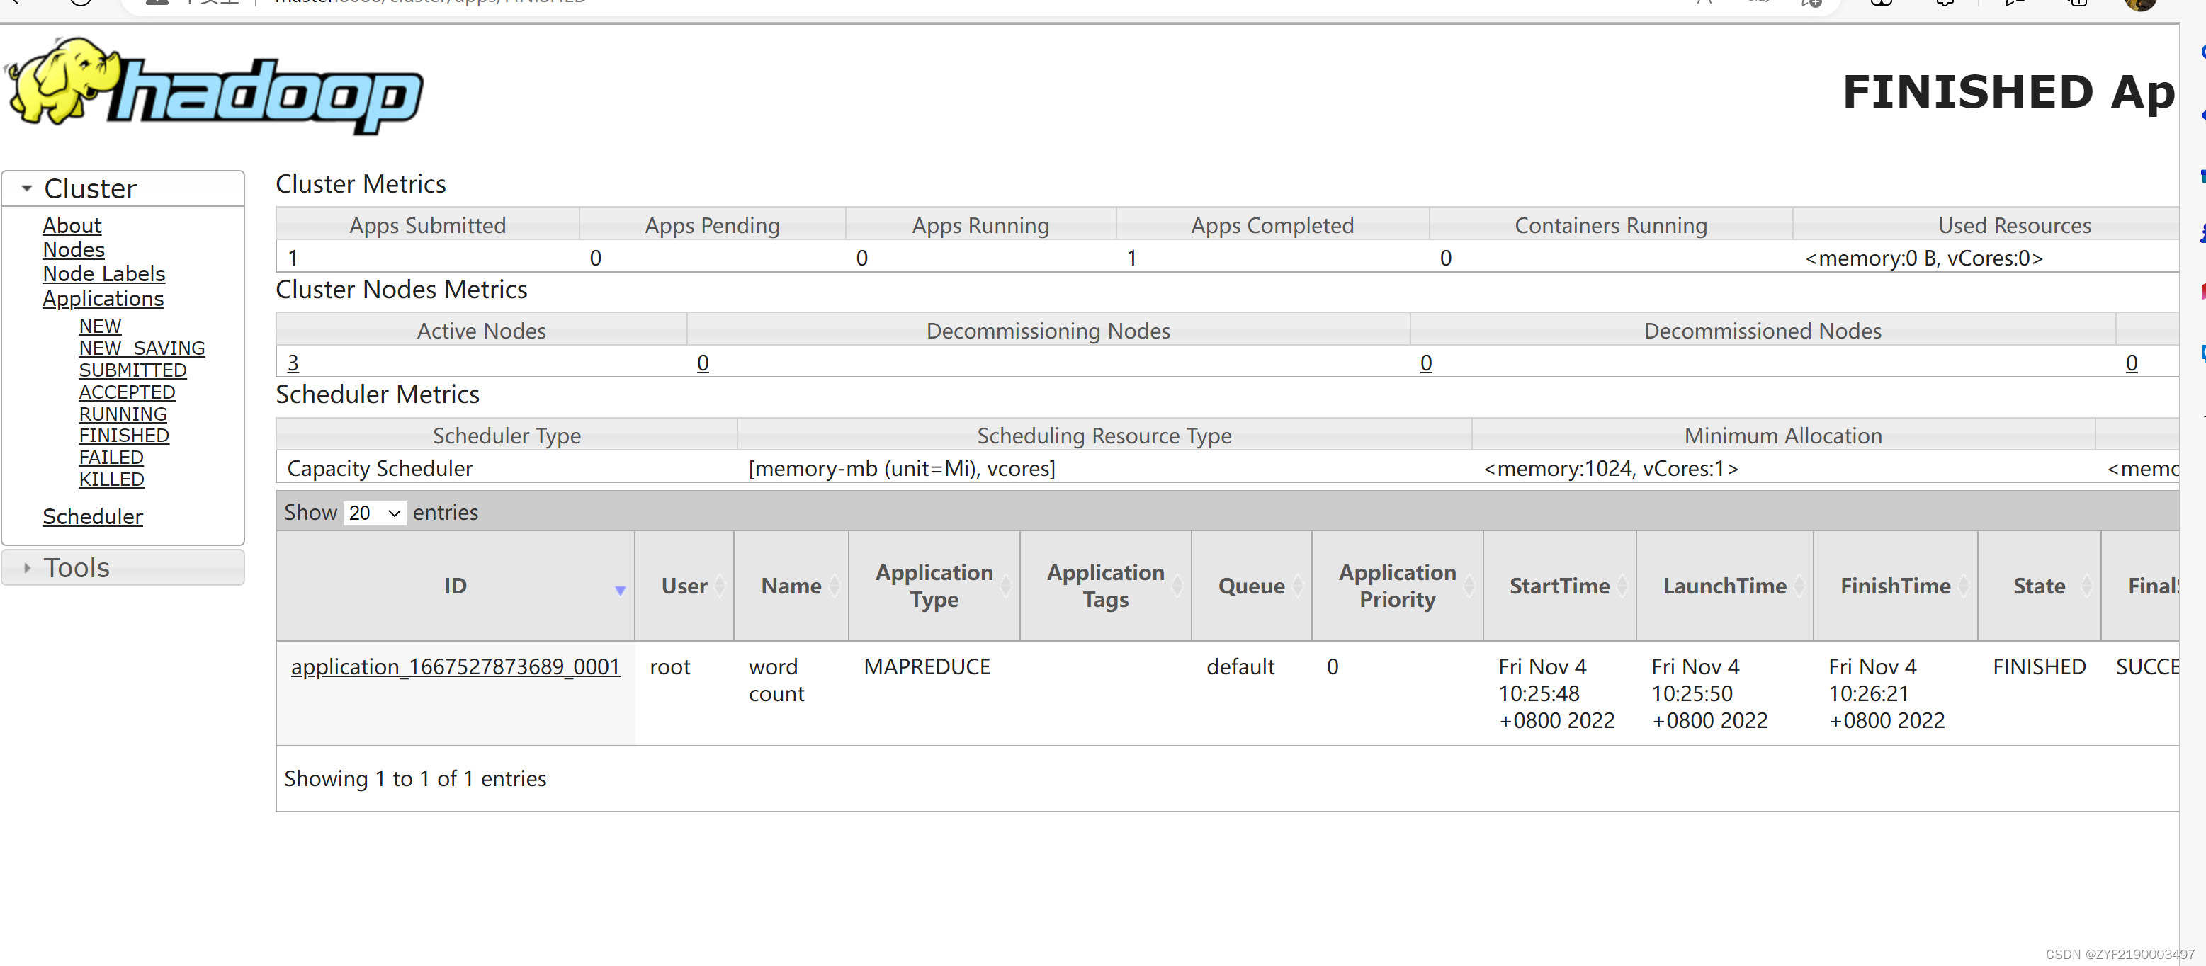Click Active Nodes count 3
The image size is (2206, 966).
293,363
